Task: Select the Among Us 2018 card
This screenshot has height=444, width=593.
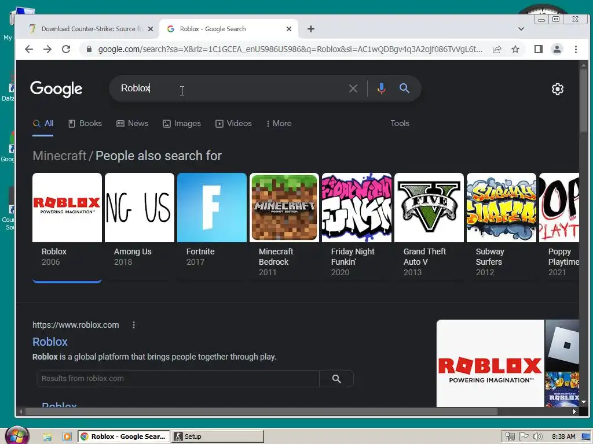Action: pyautogui.click(x=140, y=227)
